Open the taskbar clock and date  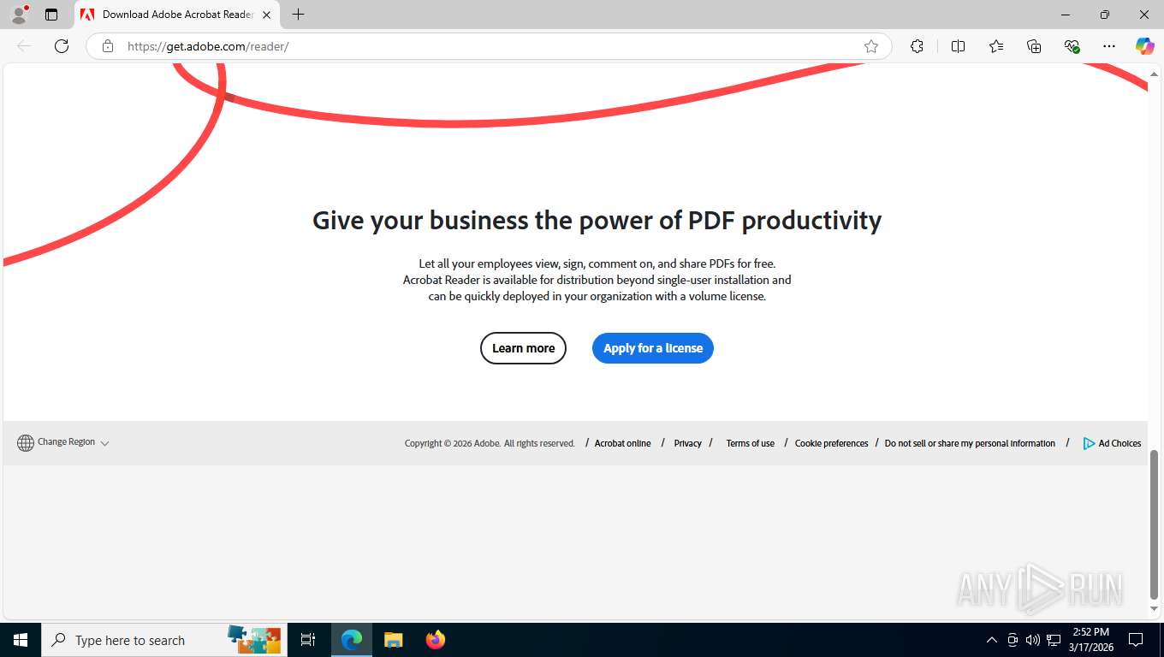(x=1090, y=640)
